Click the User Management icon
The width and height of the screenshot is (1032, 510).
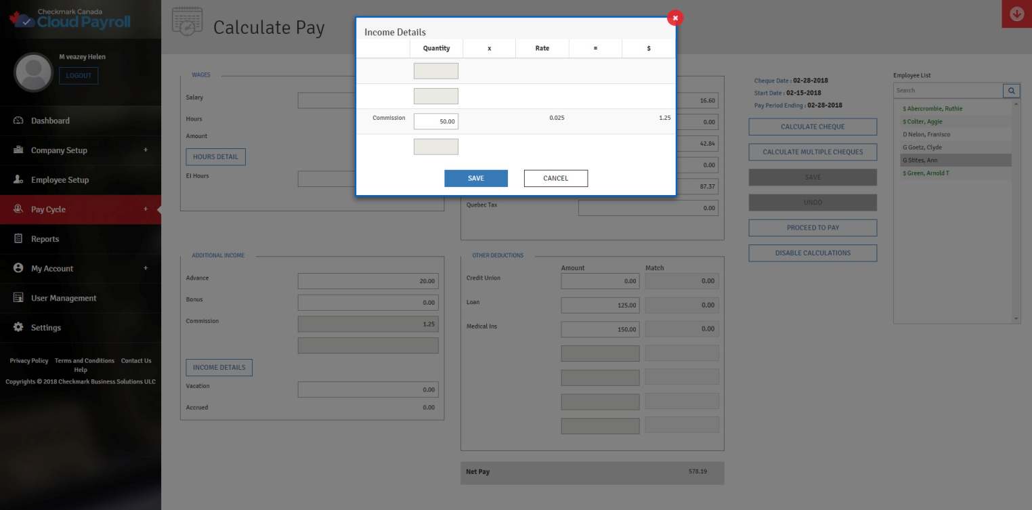click(x=18, y=298)
